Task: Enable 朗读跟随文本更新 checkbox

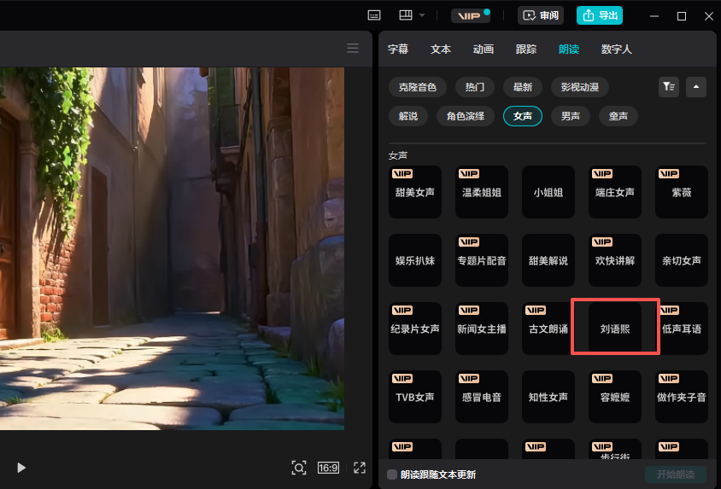Action: [392, 474]
